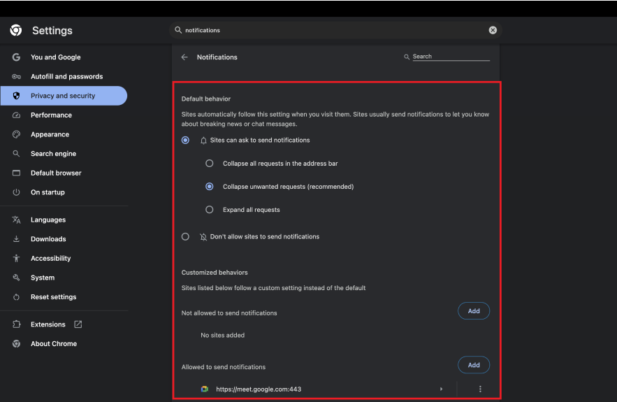The width and height of the screenshot is (617, 402).
Task: Click Extensions external link icon
Action: click(78, 324)
